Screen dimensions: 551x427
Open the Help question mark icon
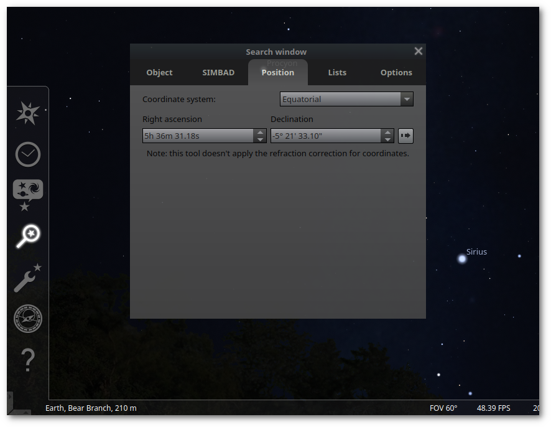click(28, 360)
